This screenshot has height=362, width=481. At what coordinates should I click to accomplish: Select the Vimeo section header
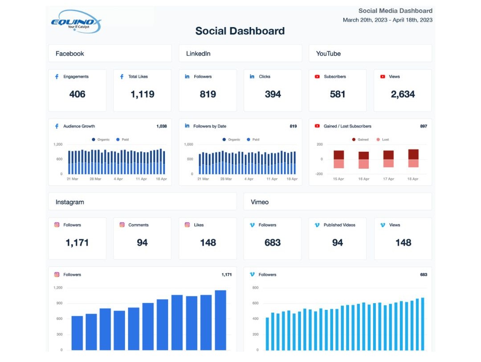click(338, 202)
